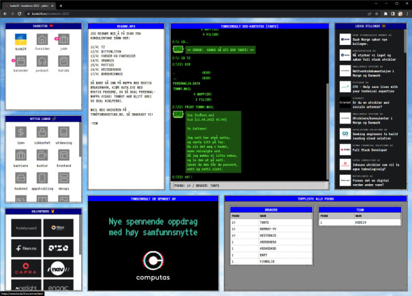This screenshot has width=412, height=296.
Task: Open 'Saab Norge søker nye kolleger' listing
Action: click(371, 40)
